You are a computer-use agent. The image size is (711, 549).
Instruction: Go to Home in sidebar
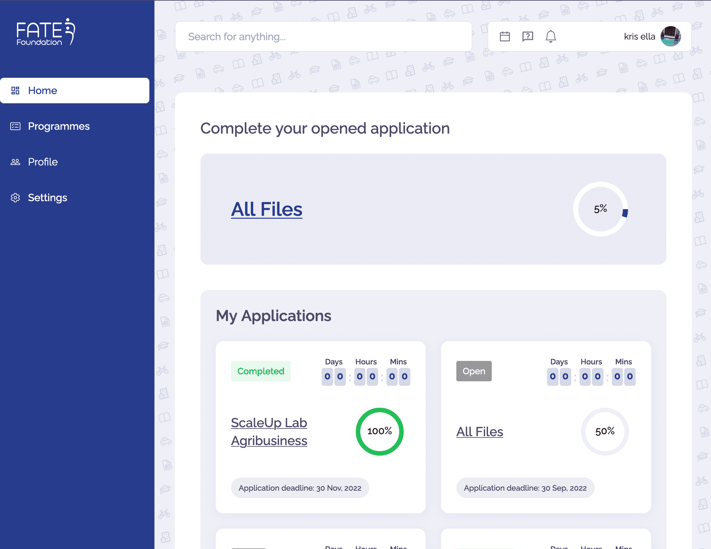click(x=75, y=91)
